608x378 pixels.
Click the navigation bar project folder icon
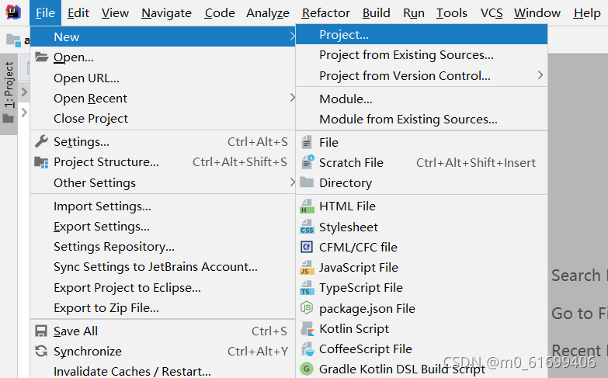(13, 40)
